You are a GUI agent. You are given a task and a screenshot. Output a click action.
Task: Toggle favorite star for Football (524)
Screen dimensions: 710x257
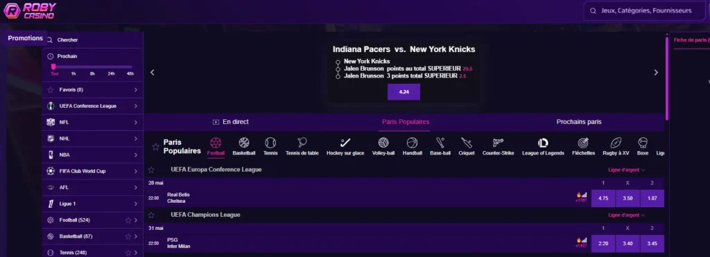pos(128,220)
